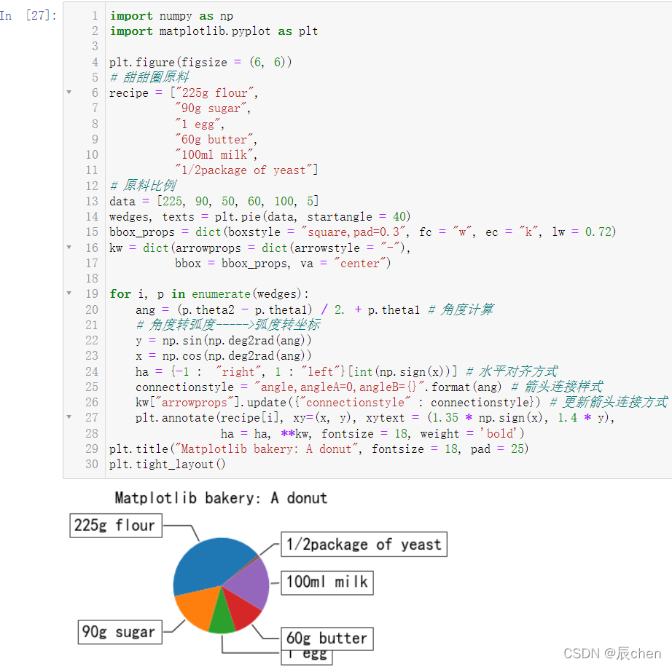The image size is (672, 667).
Task: Collapse the for loop fold arrow at line 19
Action: tap(69, 293)
